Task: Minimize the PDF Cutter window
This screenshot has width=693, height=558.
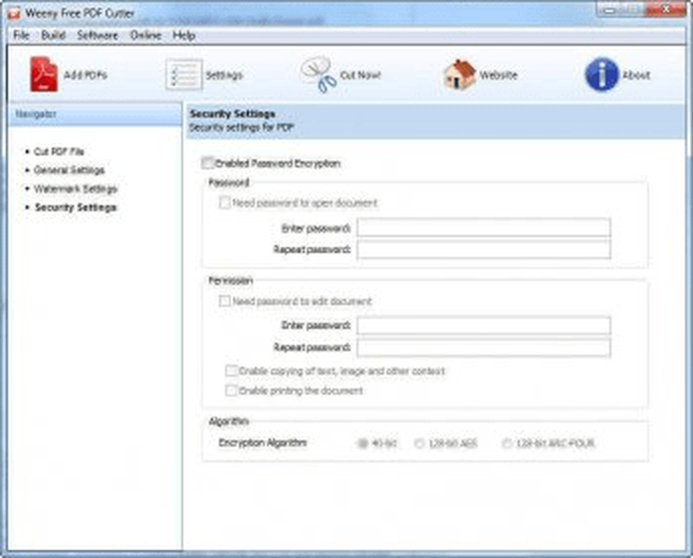Action: point(610,9)
